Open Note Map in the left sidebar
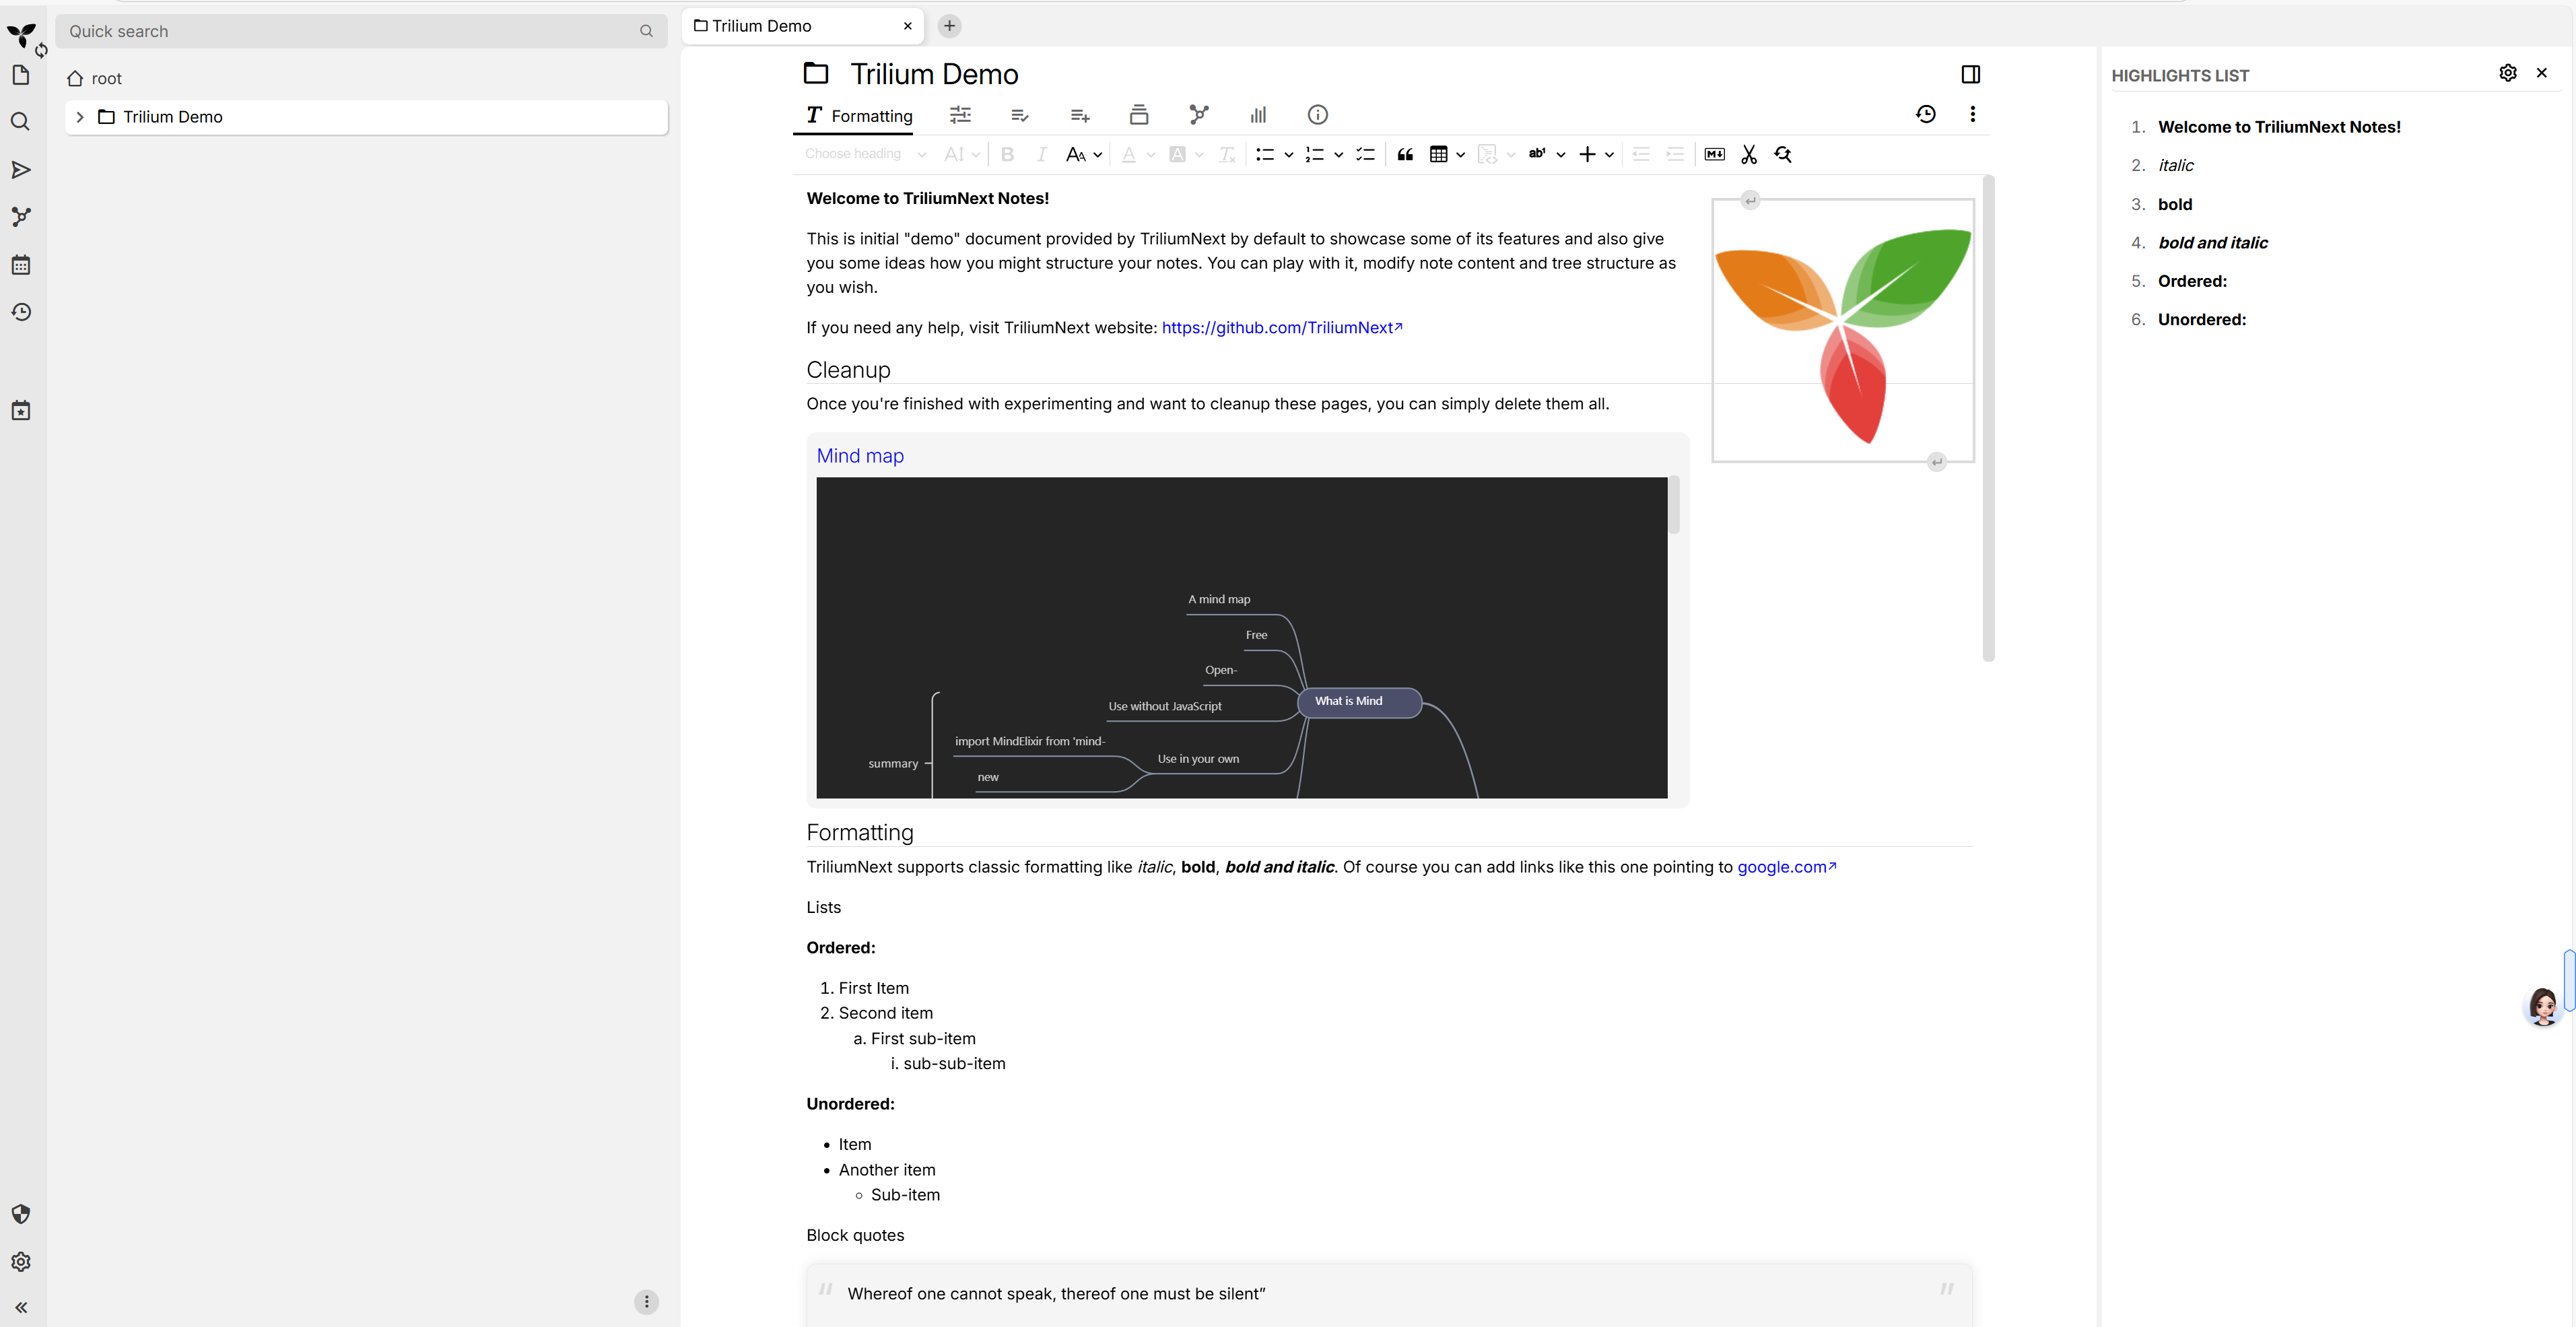 pyautogui.click(x=20, y=217)
